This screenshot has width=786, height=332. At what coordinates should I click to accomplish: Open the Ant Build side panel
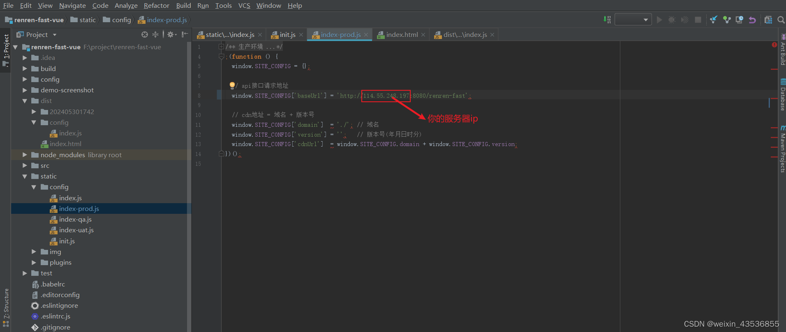pos(783,50)
